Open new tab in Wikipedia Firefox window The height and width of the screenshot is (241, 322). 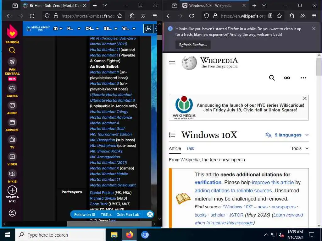(254, 6)
